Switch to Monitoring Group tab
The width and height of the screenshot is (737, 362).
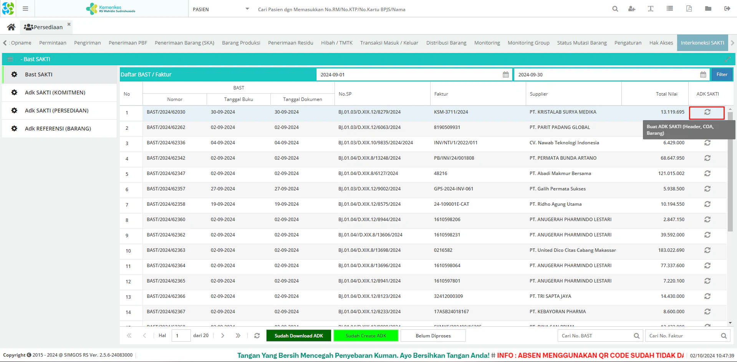(528, 43)
